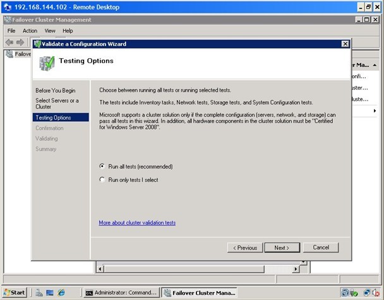Expand the actions pane submenu arrow

[375, 111]
